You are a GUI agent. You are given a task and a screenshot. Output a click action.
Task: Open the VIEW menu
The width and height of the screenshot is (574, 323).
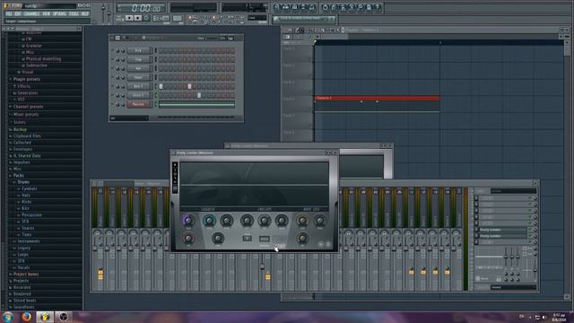coord(46,13)
